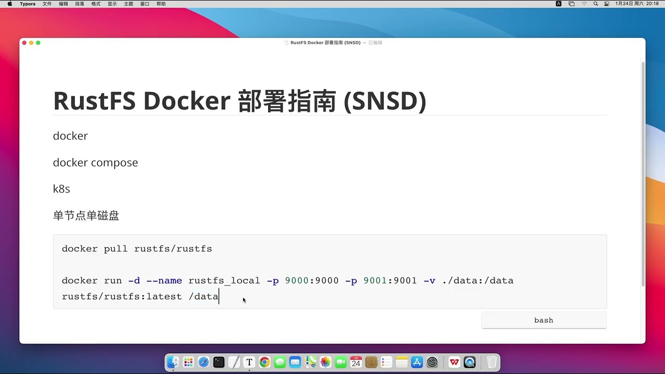The height and width of the screenshot is (374, 665).
Task: Launch Google Chrome from the dock
Action: point(264,362)
